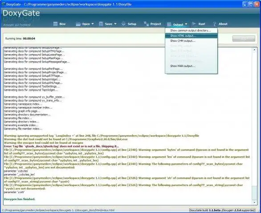Click the Project icon in toolbar
Image resolution: width=261 pixels, height=213 pixels.
pos(147,24)
